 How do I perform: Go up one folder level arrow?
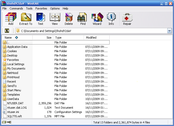[x=7, y=31]
